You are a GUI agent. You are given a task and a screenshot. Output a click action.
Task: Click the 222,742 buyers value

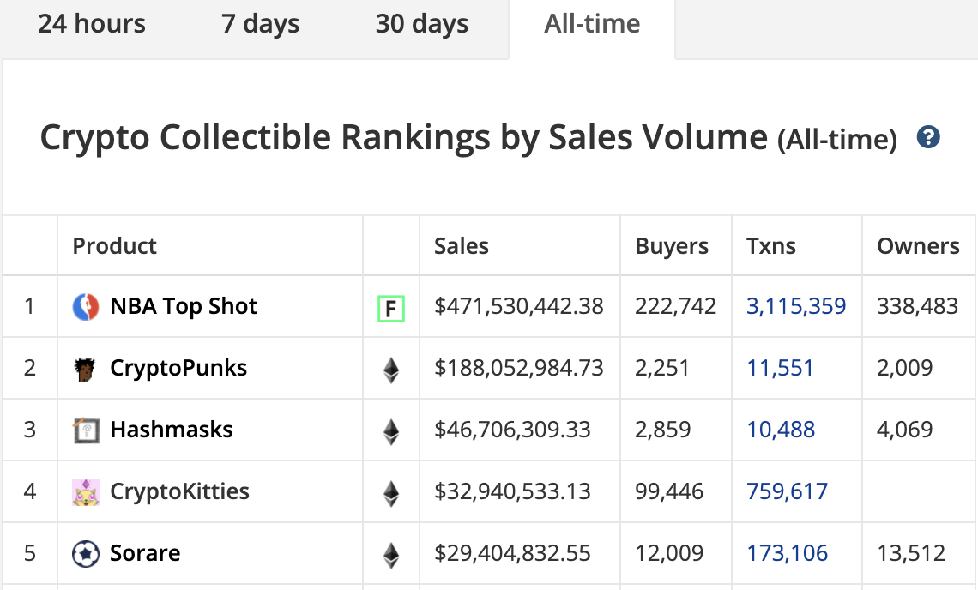pos(675,306)
